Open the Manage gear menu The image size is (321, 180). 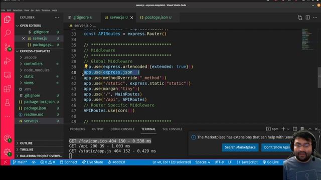(8, 152)
